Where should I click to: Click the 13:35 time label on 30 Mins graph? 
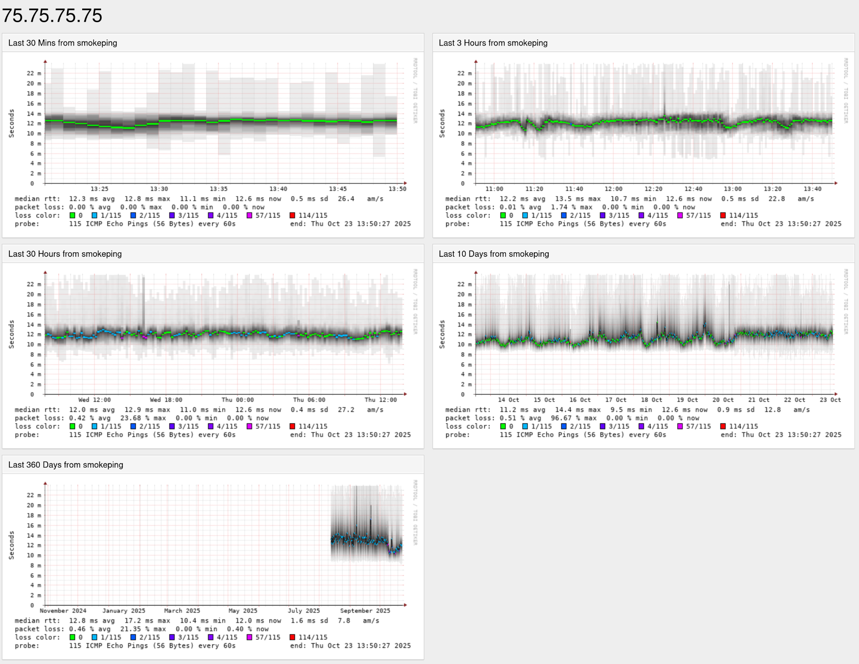pyautogui.click(x=218, y=189)
